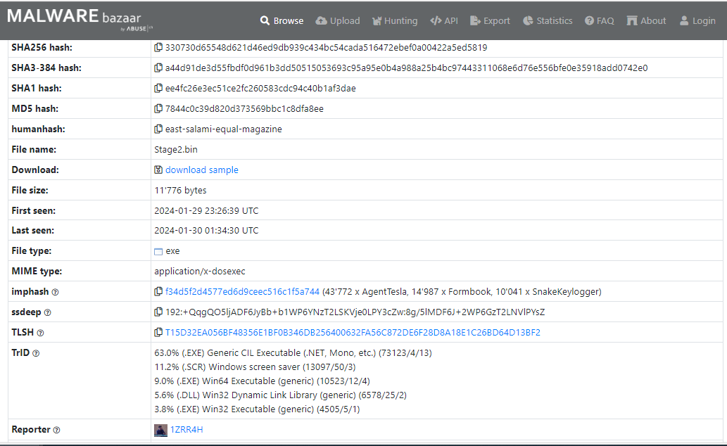The width and height of the screenshot is (727, 446).
Task: Copy the SHA3-384 hash to clipboard
Action: pyautogui.click(x=158, y=68)
